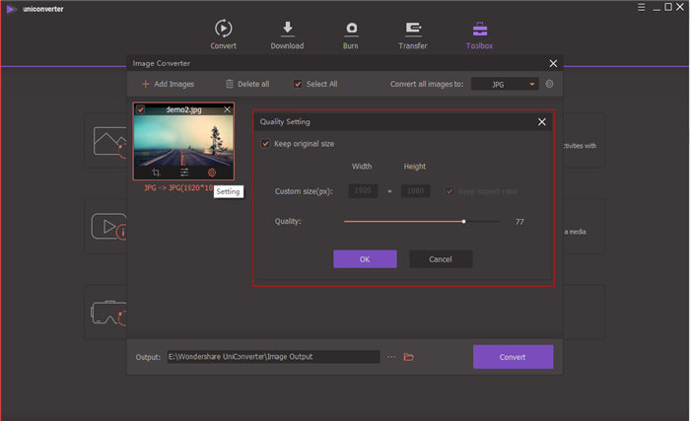
Task: Toggle the Select All checkbox
Action: [298, 85]
